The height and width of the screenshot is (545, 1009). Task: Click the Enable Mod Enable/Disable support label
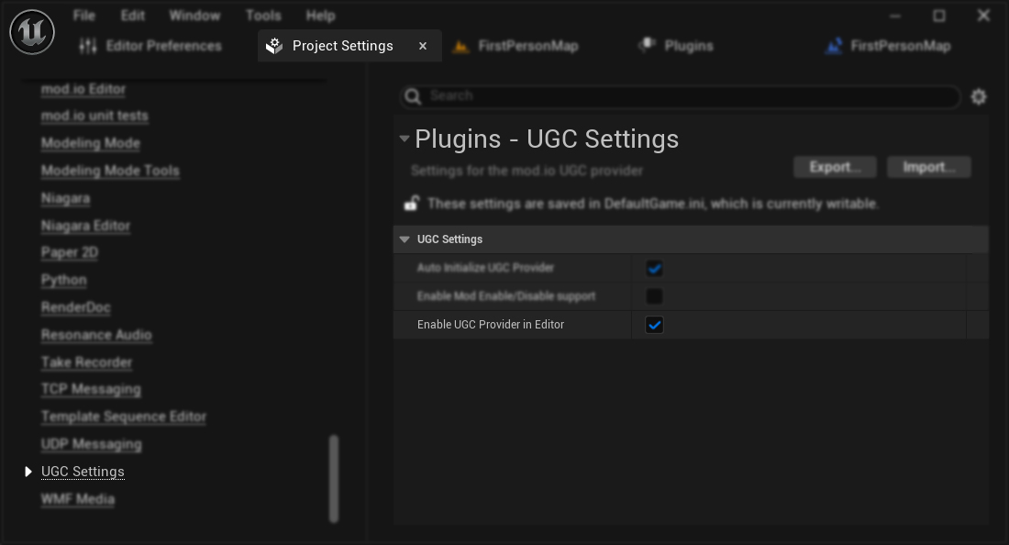click(x=506, y=296)
